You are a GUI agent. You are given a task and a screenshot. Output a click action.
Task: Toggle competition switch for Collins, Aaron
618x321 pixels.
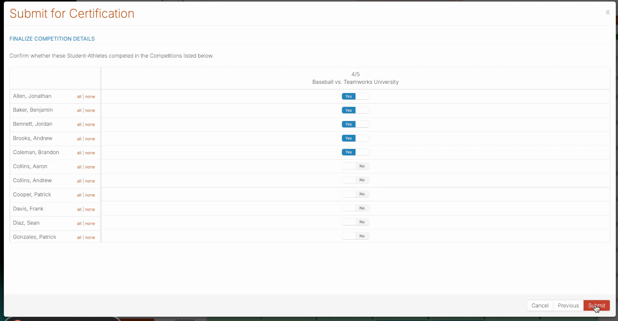coord(356,166)
